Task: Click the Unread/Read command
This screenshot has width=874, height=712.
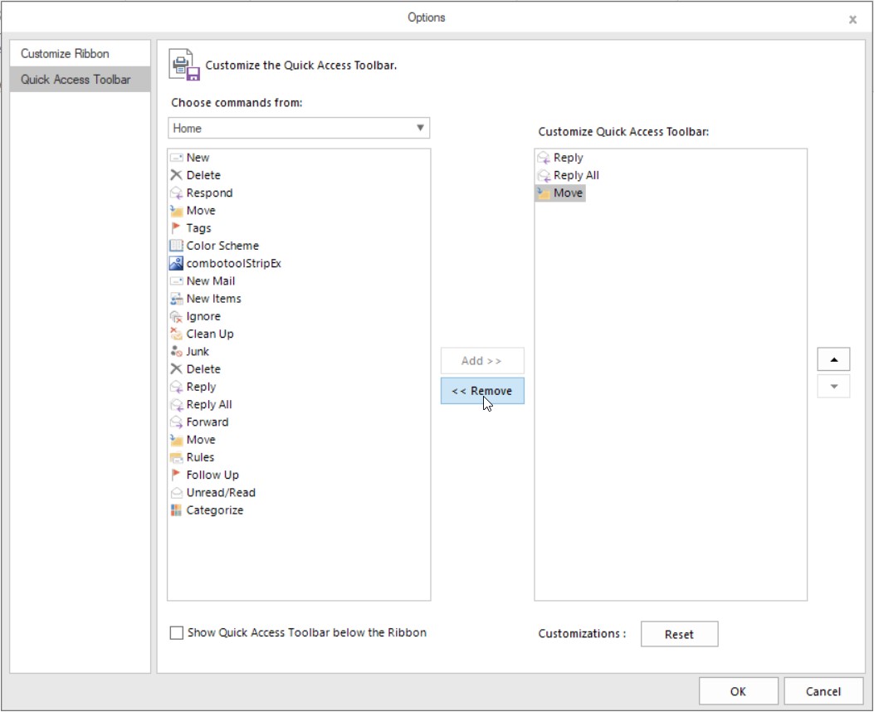Action: point(220,492)
